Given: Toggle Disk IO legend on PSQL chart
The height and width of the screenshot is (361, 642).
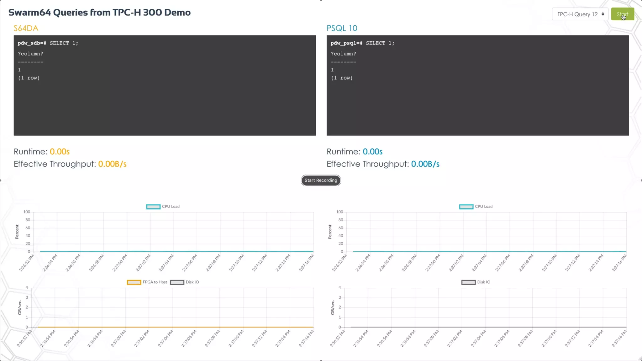Looking at the screenshot, I should (483, 282).
